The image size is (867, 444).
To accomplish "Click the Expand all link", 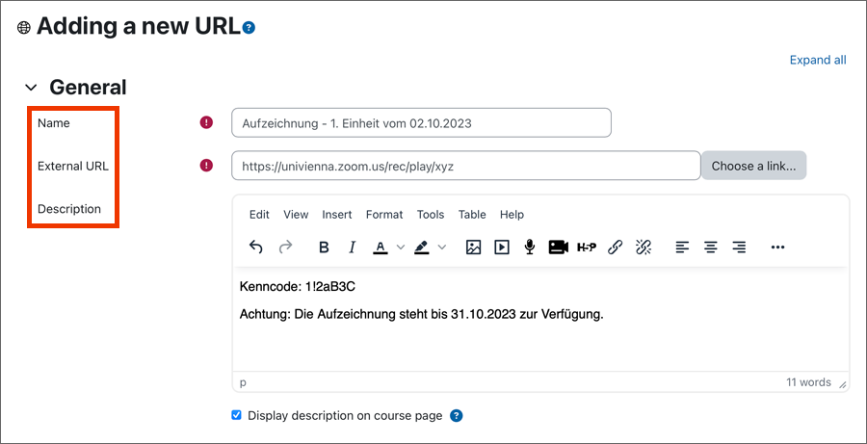I will (818, 60).
